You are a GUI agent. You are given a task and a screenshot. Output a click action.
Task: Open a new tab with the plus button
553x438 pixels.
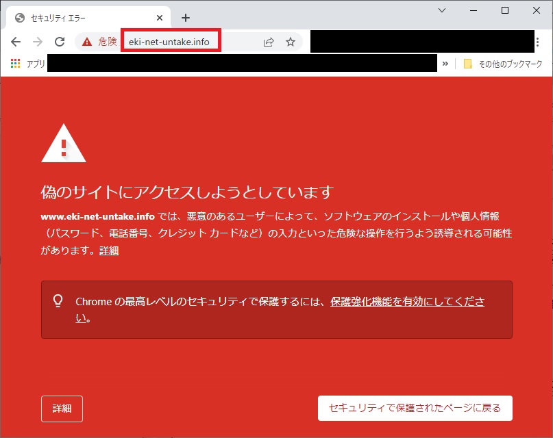(x=185, y=18)
